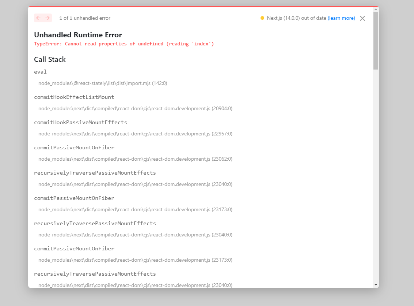Viewport: 414px width, 306px height.
Task: Go to next error with right arrow
Action: (48, 18)
